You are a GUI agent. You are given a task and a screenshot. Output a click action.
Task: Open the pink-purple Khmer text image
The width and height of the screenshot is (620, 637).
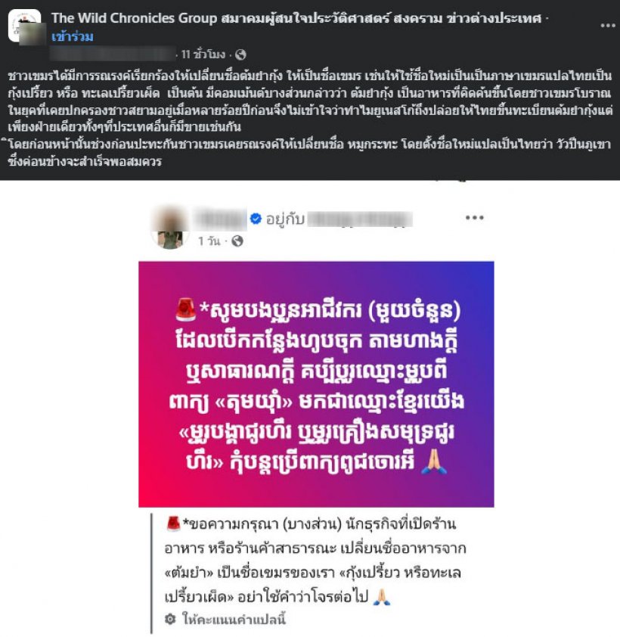[316, 384]
